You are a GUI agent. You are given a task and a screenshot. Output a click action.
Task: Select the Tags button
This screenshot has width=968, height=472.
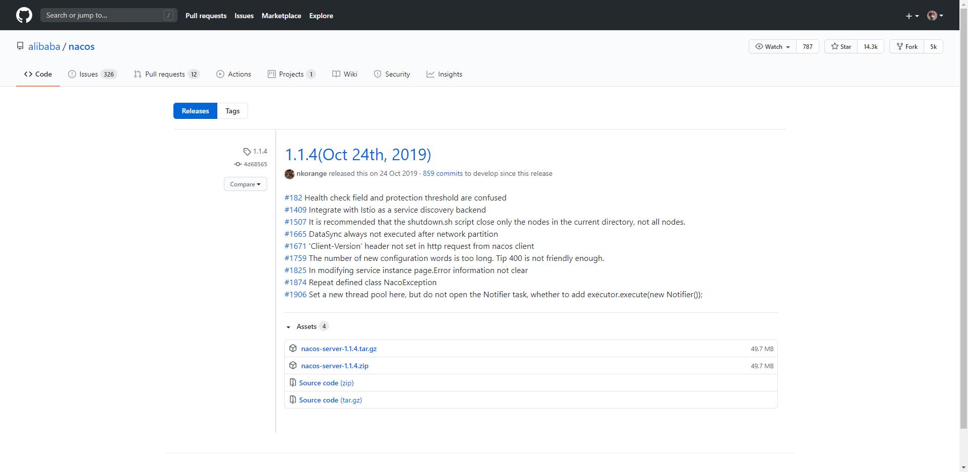click(x=232, y=111)
